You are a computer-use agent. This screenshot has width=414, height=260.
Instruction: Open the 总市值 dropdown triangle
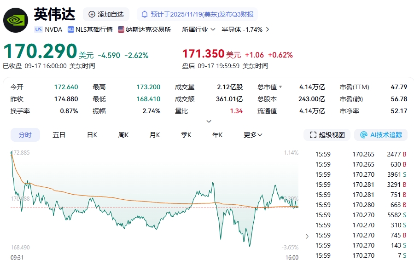pos(280,87)
